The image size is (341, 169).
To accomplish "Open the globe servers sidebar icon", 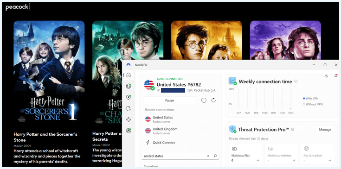I will point(129,86).
